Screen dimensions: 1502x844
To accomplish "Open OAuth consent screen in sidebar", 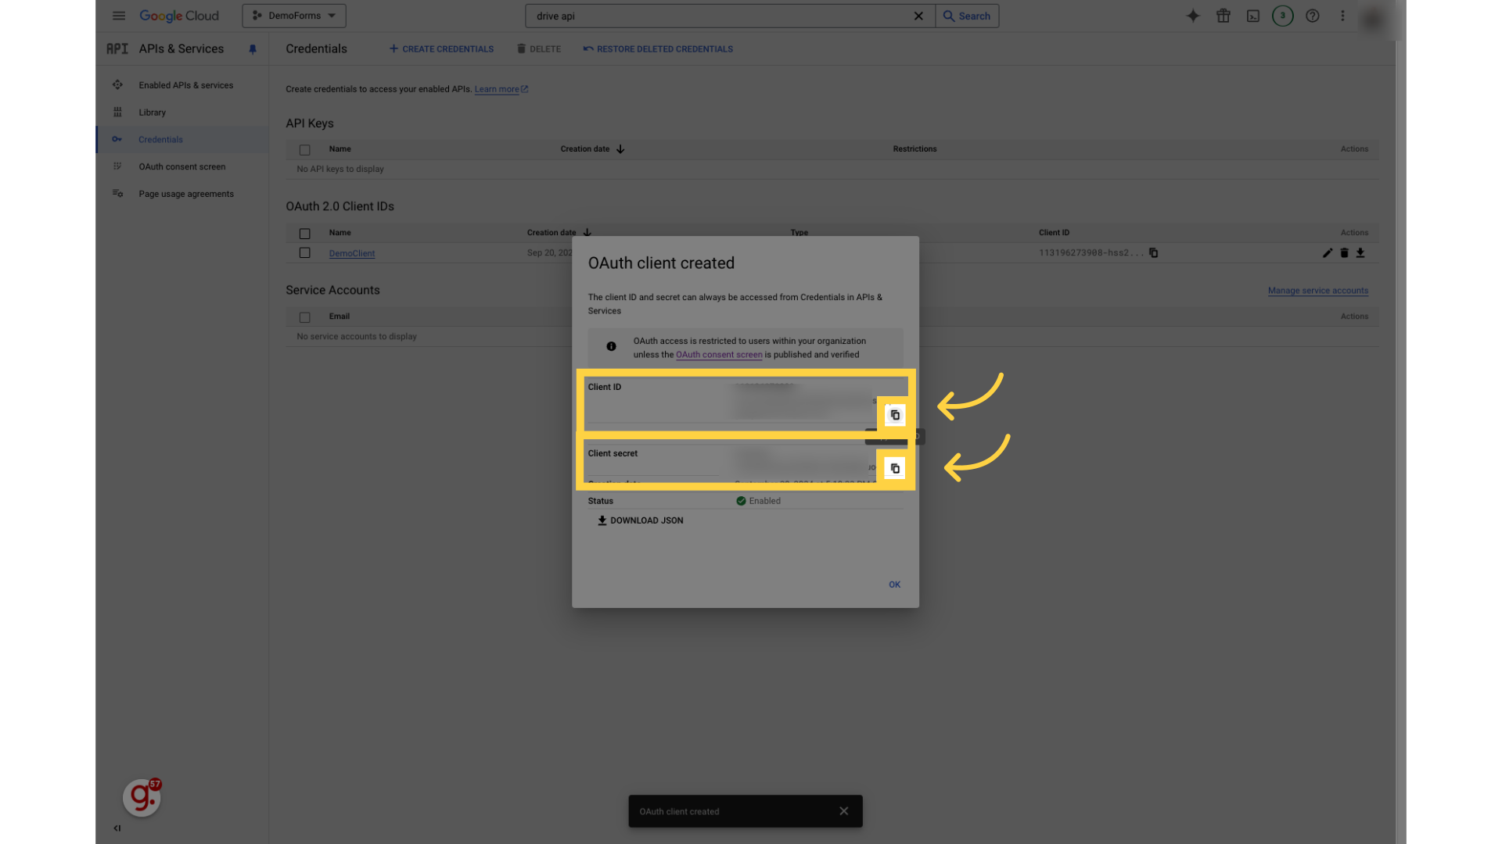I will [x=182, y=166].
